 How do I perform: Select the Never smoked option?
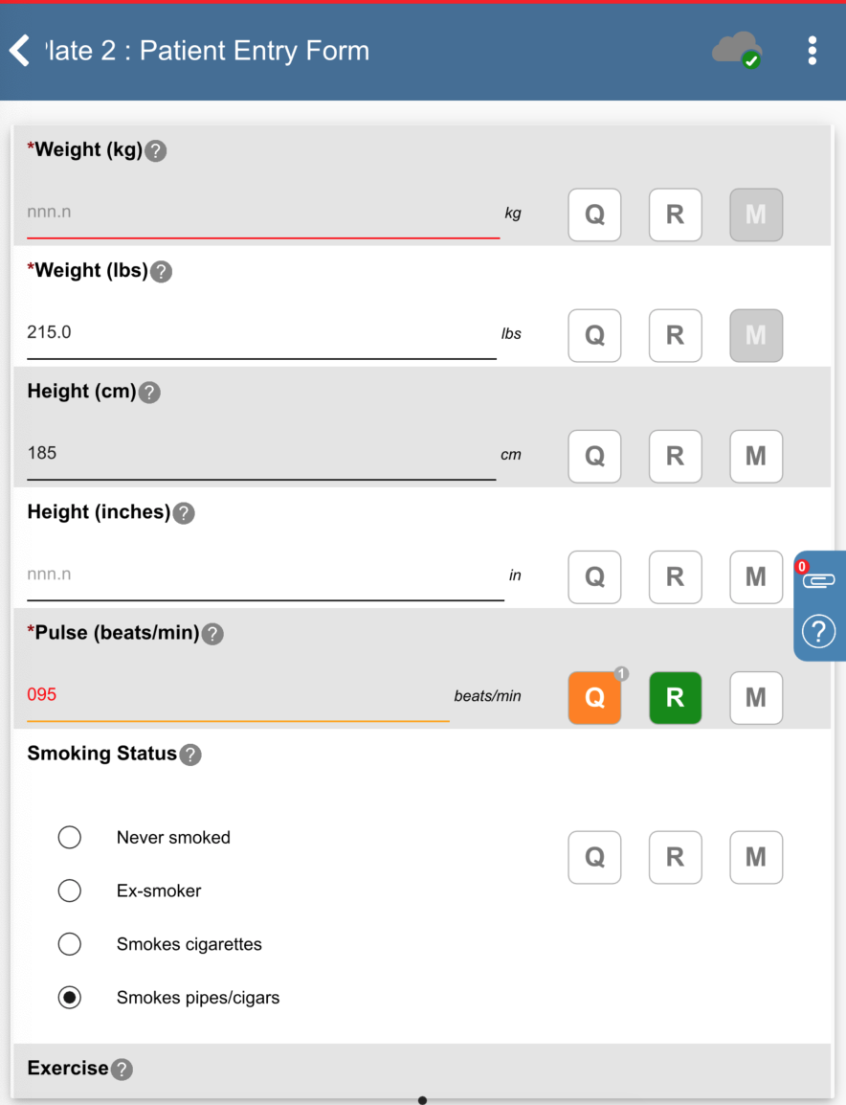pos(70,838)
